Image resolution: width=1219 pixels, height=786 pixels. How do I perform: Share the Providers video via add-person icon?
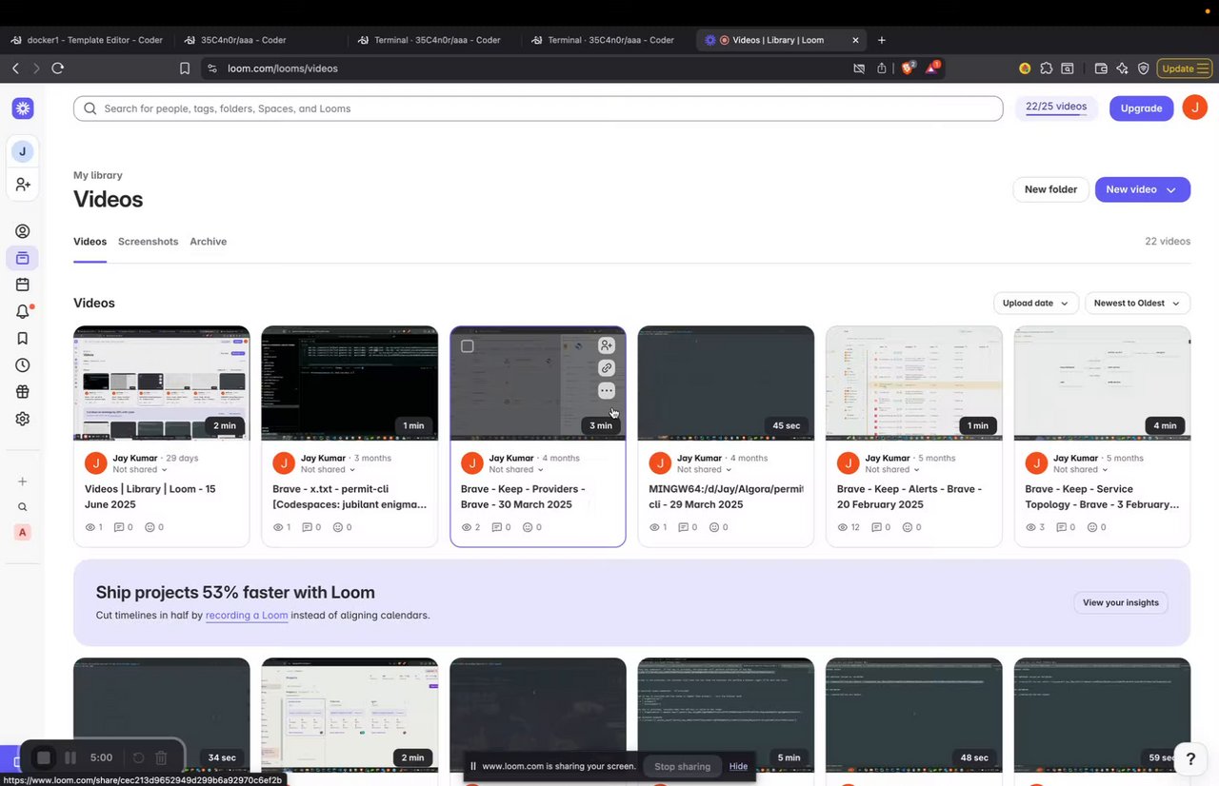pyautogui.click(x=607, y=345)
